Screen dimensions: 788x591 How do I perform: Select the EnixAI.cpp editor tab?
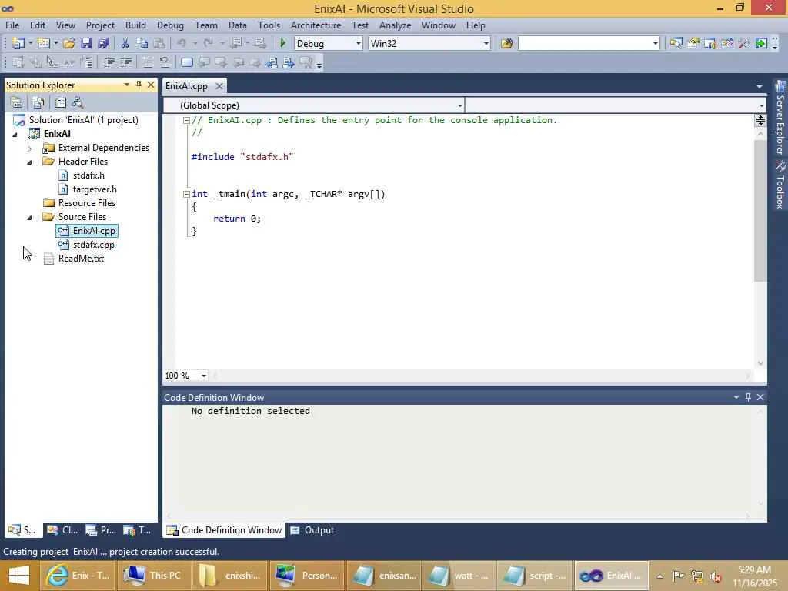[x=186, y=86]
